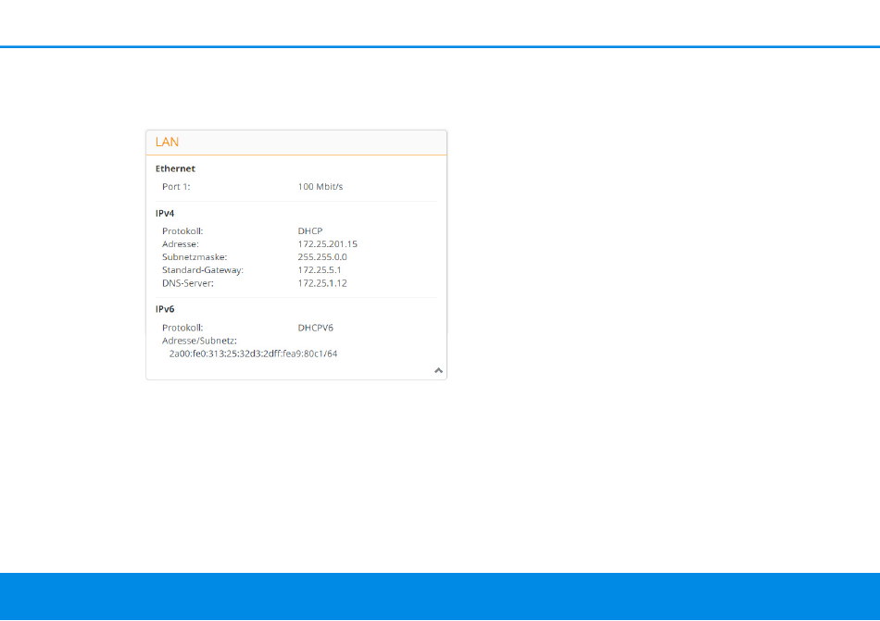Screen dimensions: 880x621
Task: Select the 100 Mbit/s port speed value
Action: tap(321, 187)
